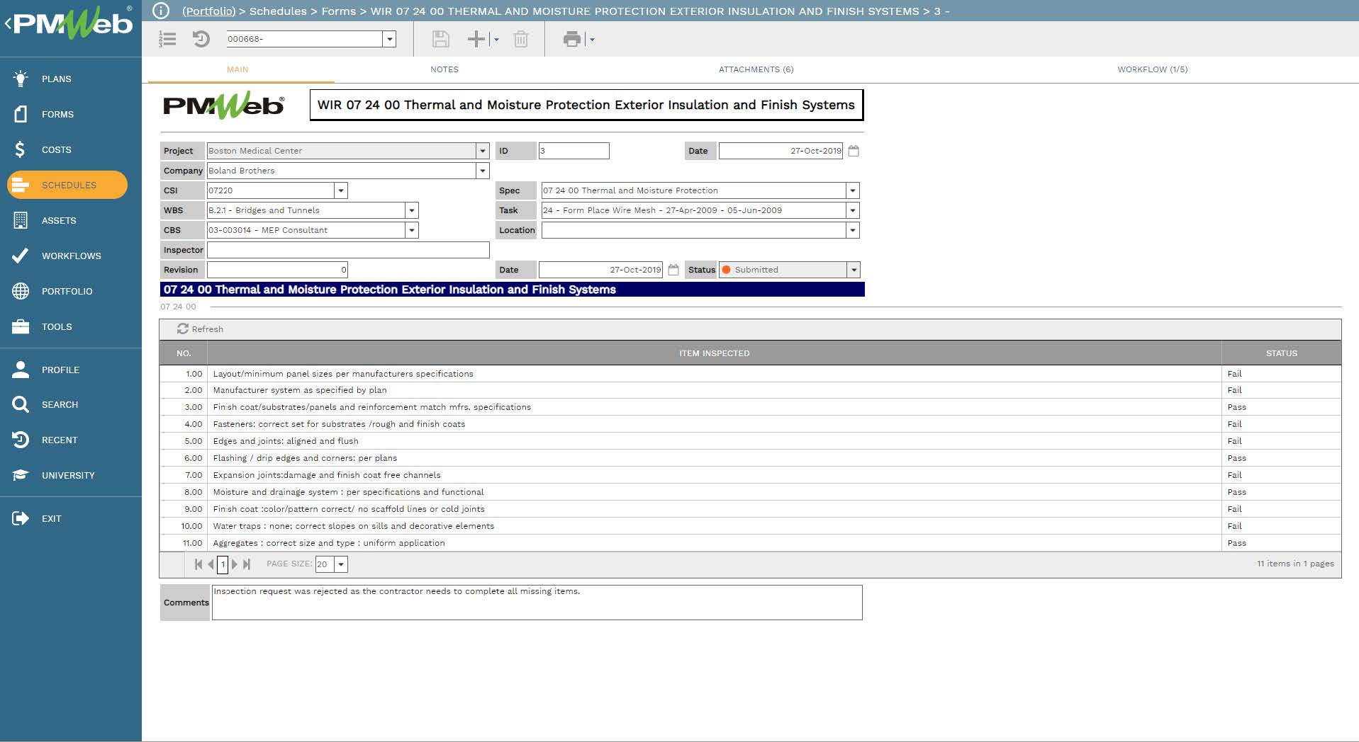Open the Tools briefcase icon
Screen dimensions: 1359x742
click(x=21, y=326)
